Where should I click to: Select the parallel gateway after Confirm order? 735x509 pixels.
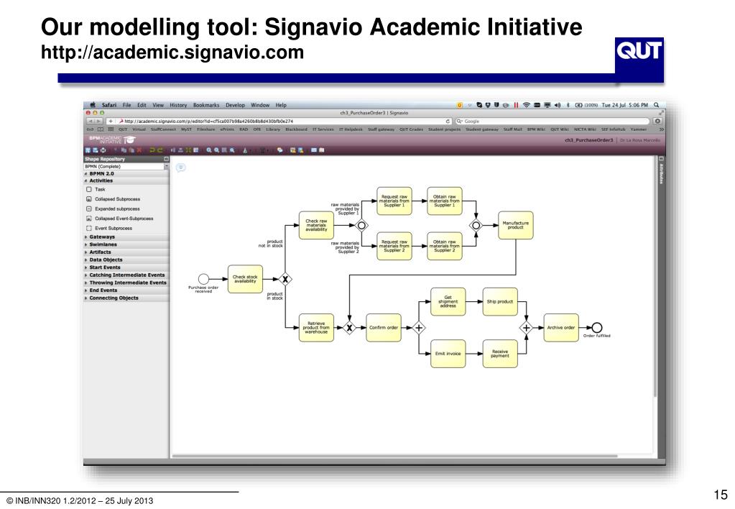(x=419, y=327)
